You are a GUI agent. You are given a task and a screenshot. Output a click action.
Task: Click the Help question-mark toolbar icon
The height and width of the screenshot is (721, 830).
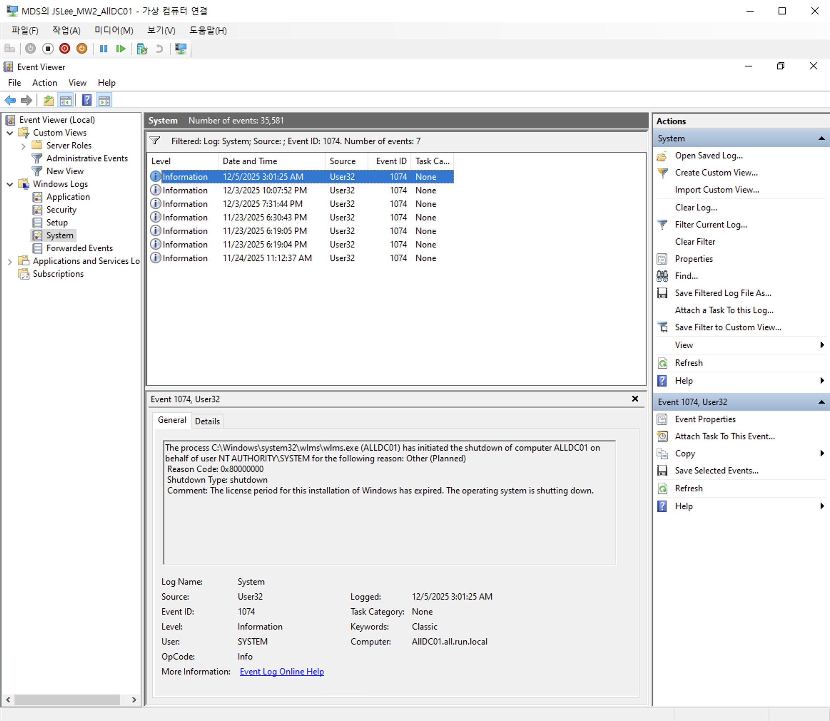click(x=87, y=100)
